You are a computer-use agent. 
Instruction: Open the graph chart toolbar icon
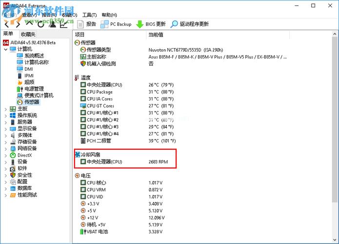[x=64, y=24]
